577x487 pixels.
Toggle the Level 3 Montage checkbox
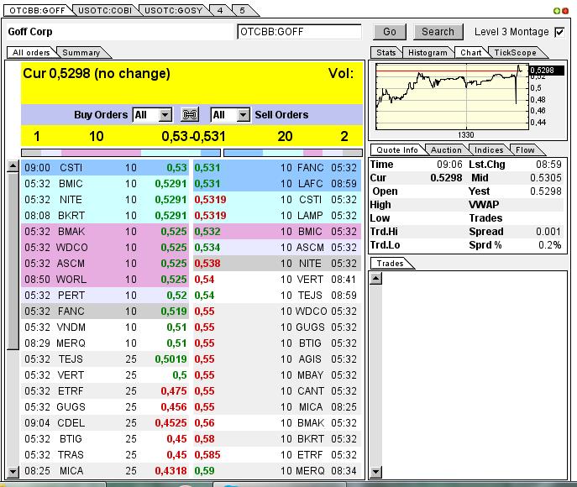click(x=559, y=32)
